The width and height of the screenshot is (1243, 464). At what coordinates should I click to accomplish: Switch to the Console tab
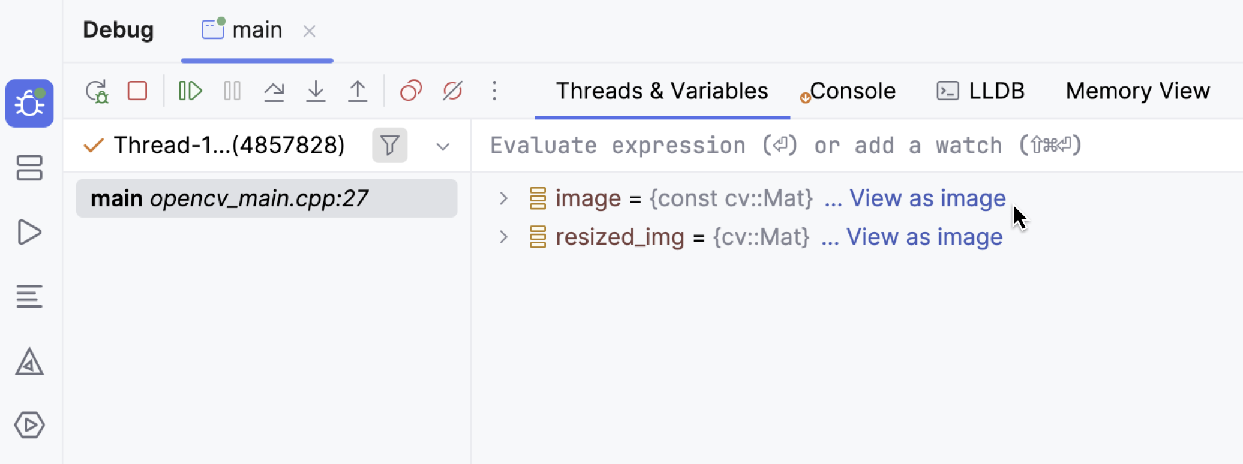[852, 91]
